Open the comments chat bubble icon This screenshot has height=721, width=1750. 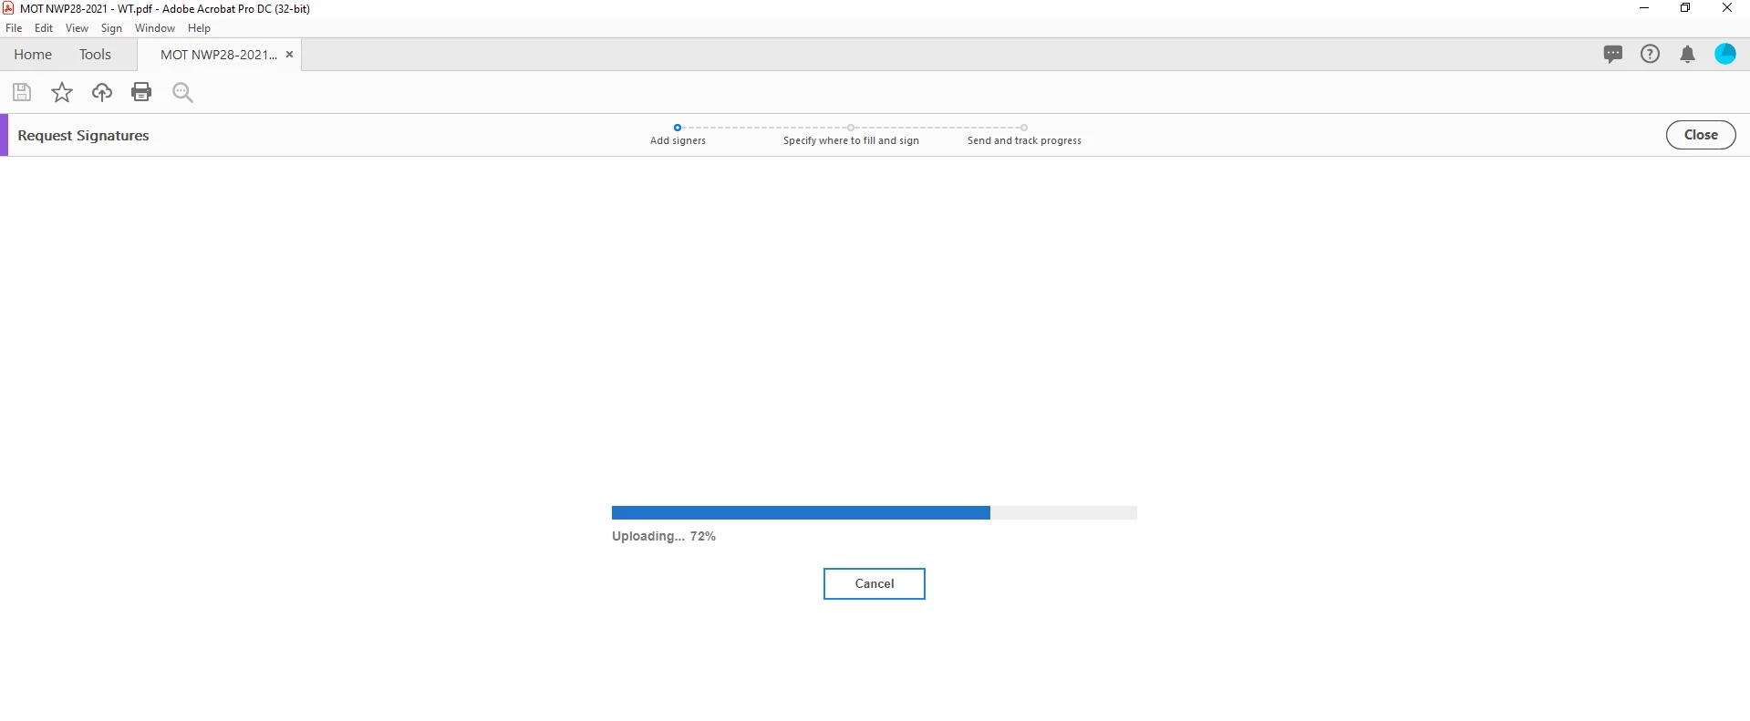(x=1613, y=55)
